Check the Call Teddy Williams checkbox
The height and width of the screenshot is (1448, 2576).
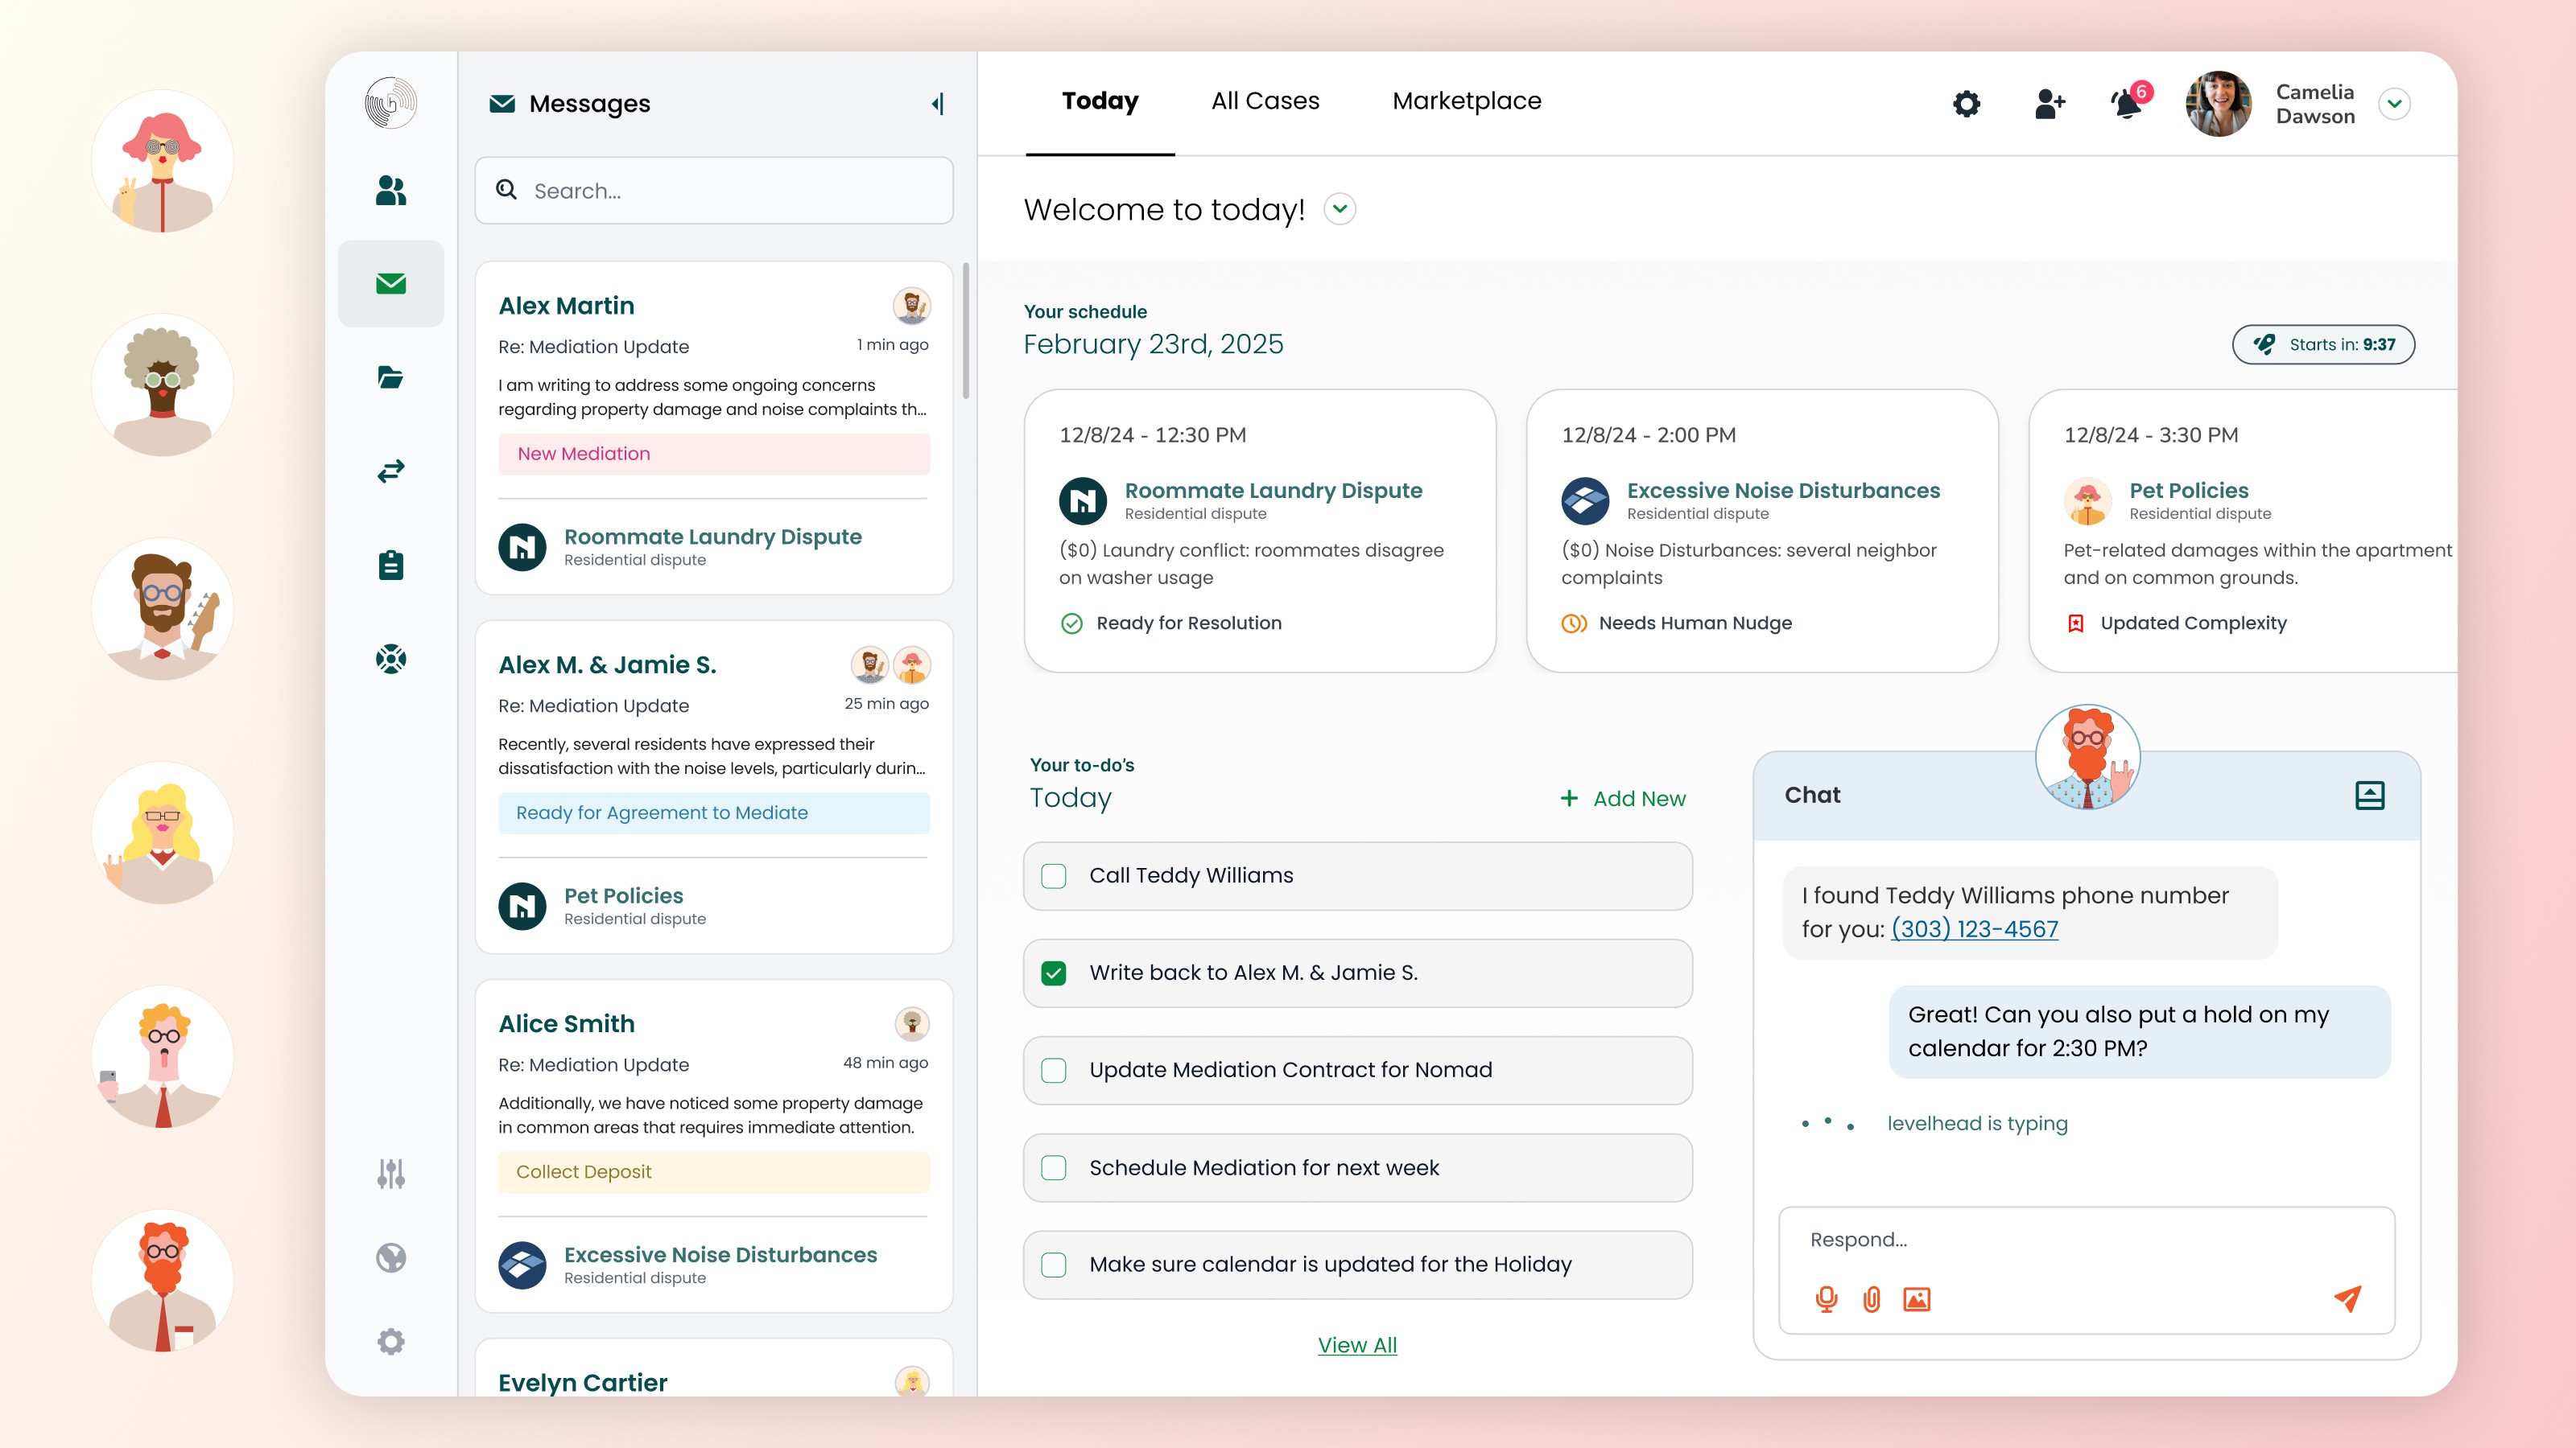click(1054, 876)
